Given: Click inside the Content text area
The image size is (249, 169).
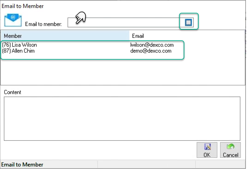Looking at the screenshot, I should (122, 119).
